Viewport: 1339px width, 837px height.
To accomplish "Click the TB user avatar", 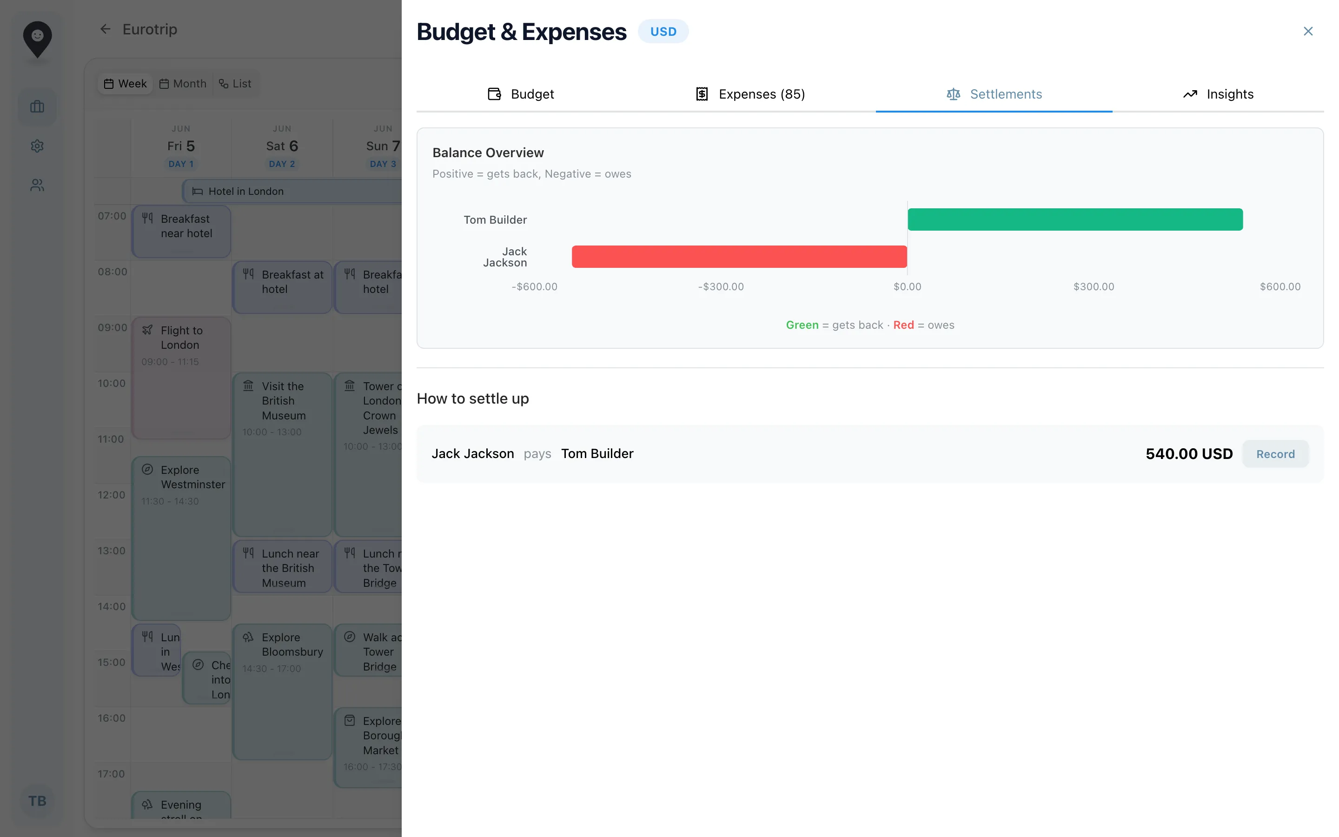I will [37, 800].
